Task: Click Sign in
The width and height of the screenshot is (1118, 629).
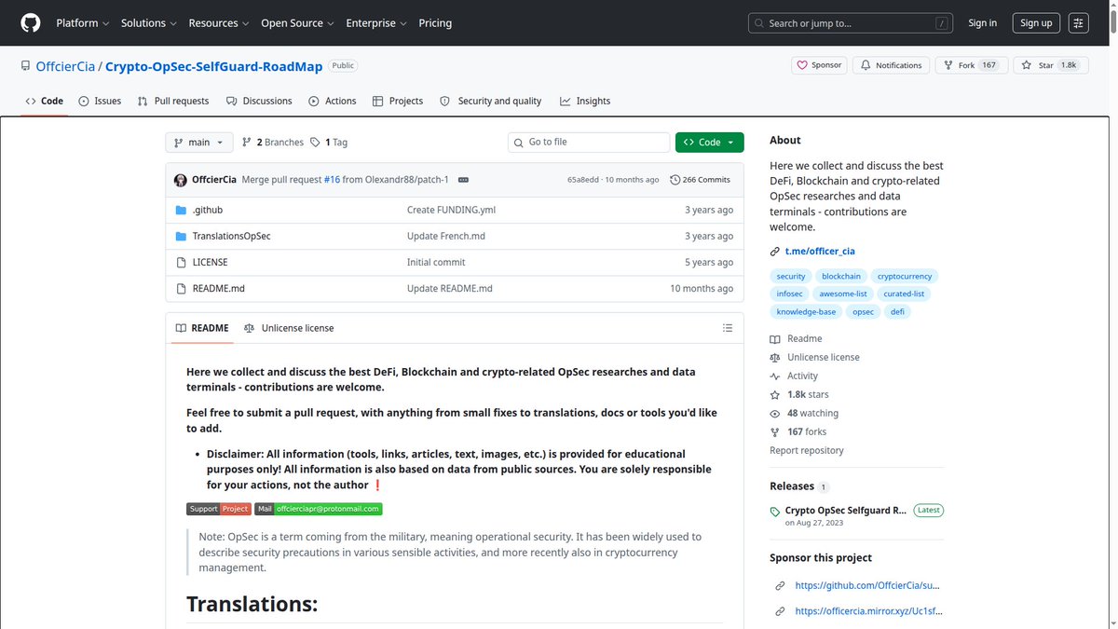Action: (982, 23)
